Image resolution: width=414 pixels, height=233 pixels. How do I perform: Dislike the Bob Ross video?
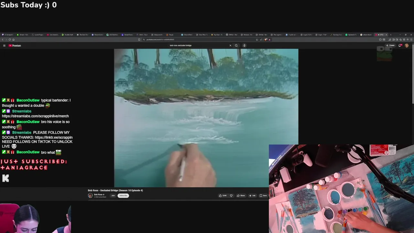point(231,195)
